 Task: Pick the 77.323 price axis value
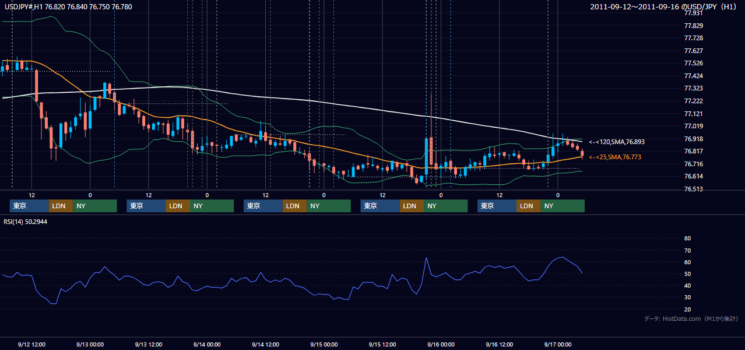[694, 88]
